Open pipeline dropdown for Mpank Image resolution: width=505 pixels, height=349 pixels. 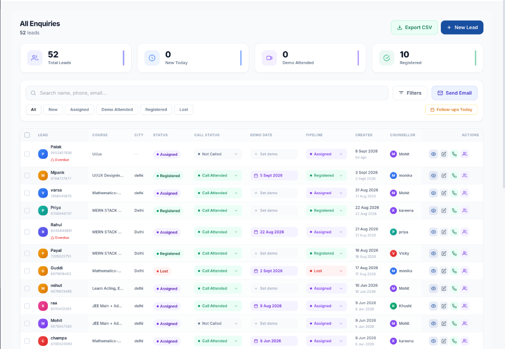(x=326, y=175)
